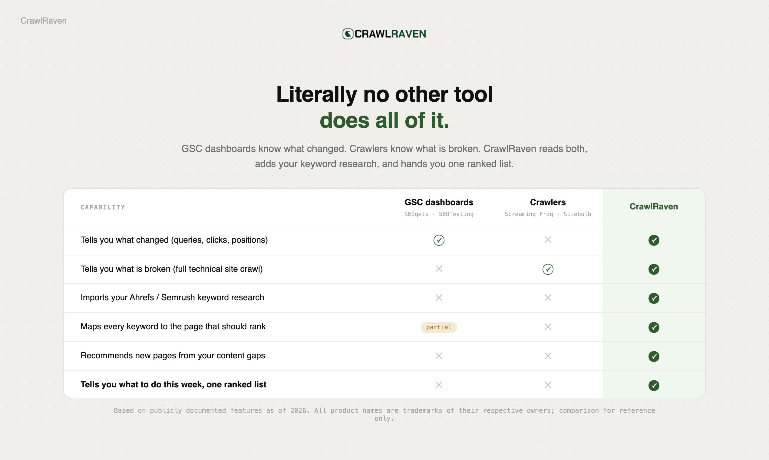Click the CrawlRaven filled check for content gaps row

pos(654,356)
